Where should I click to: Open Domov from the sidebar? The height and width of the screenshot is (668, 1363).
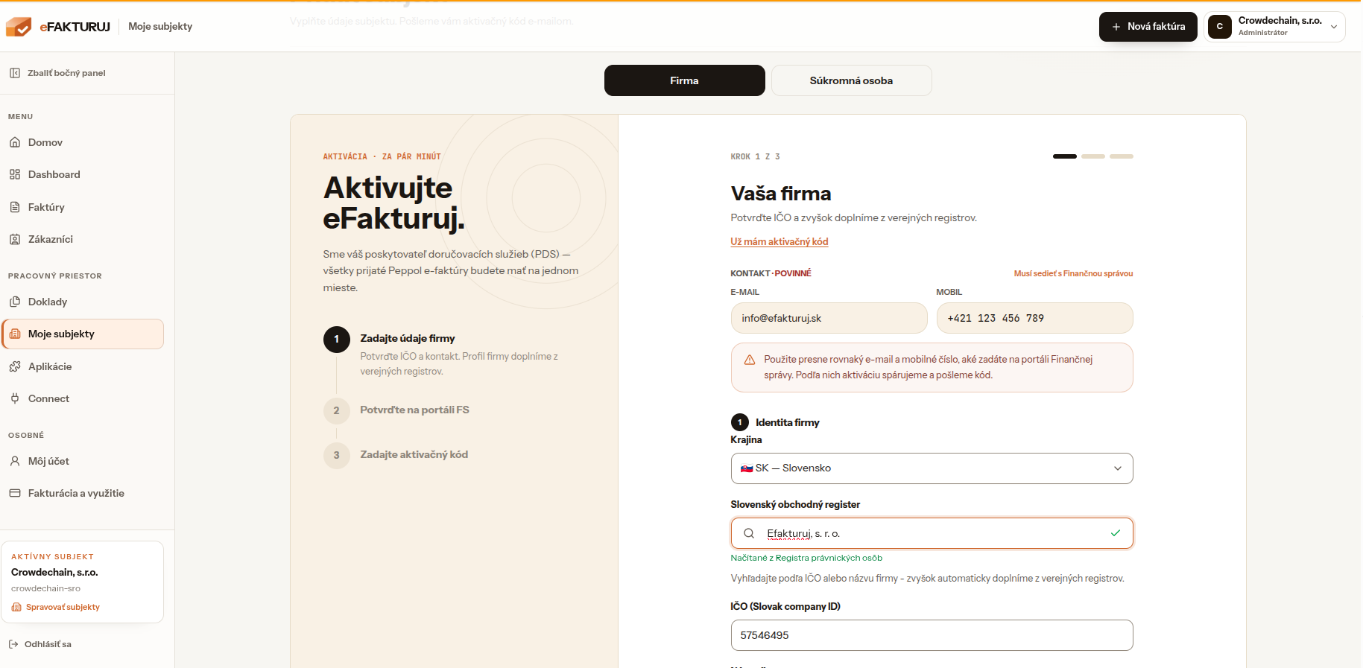[82, 142]
